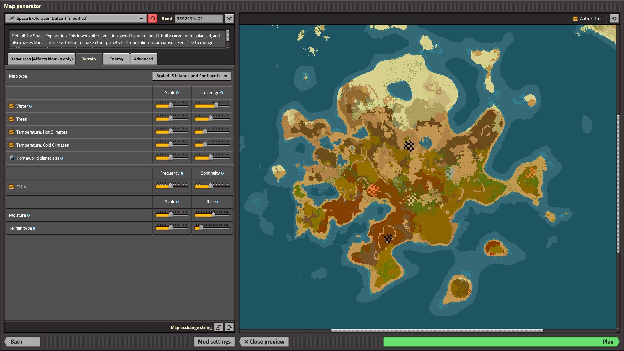Adjust Hot Climates coverage slider
The image size is (624, 351).
[x=212, y=131]
